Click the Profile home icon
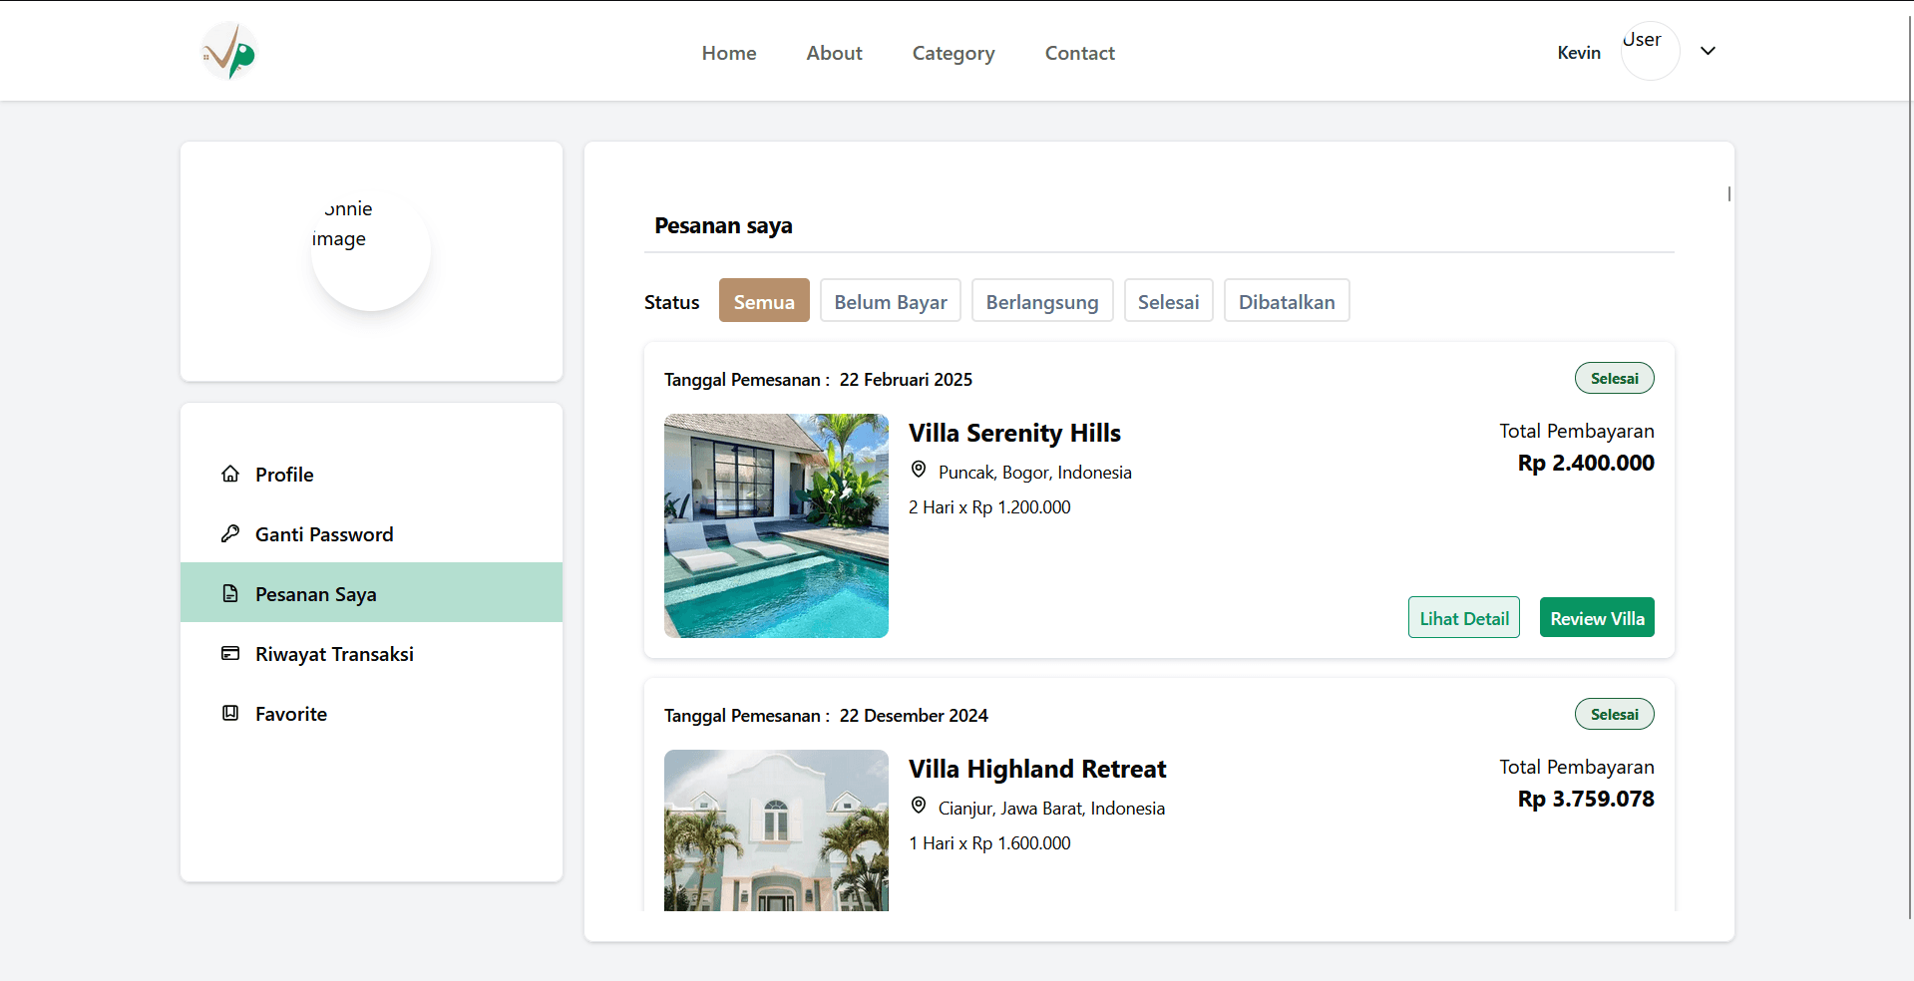This screenshot has width=1914, height=981. pyautogui.click(x=230, y=474)
